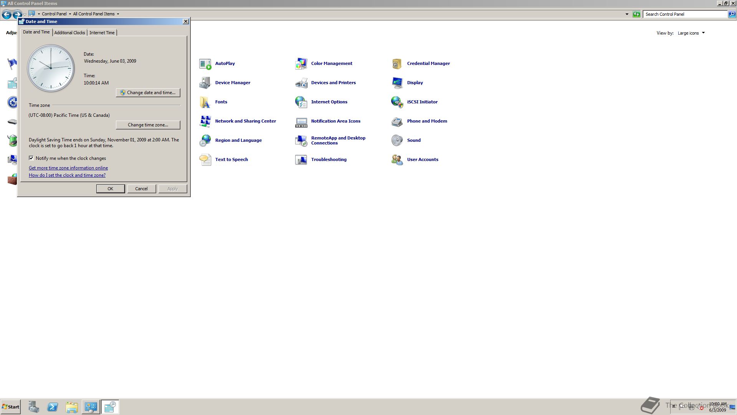Open the Device Manager icon
Viewport: 737px width, 415px height.
pyautogui.click(x=205, y=83)
